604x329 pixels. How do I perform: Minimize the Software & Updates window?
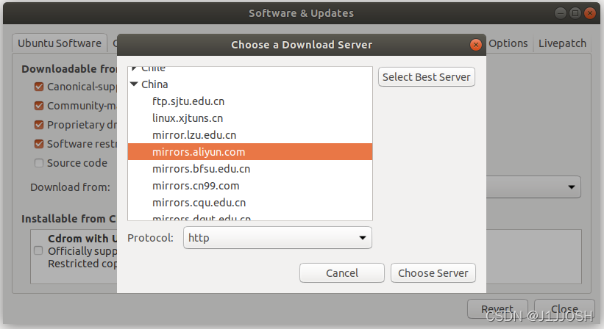561,13
